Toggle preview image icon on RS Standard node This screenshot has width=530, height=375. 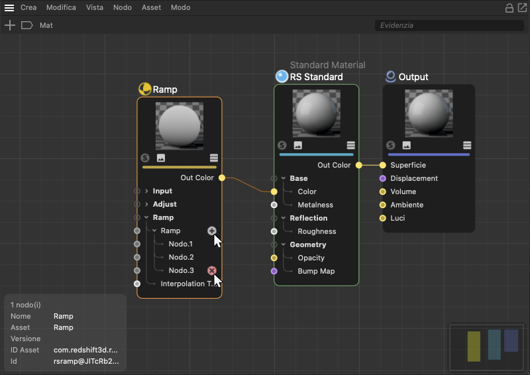click(x=297, y=145)
